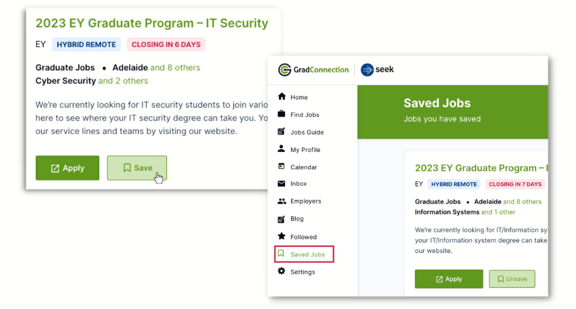Click the Calendar icon in sidebar
576x309 pixels.
pyautogui.click(x=281, y=166)
